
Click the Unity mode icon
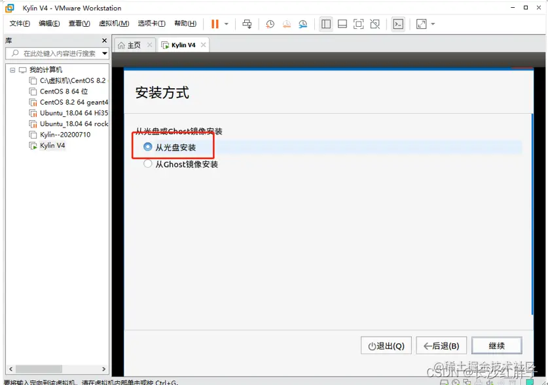374,24
